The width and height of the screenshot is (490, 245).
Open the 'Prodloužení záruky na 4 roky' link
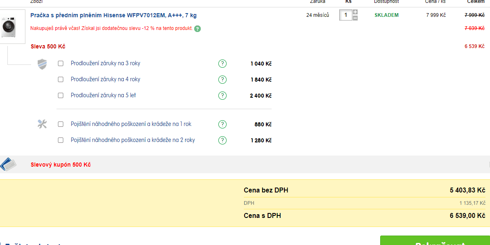pos(106,79)
